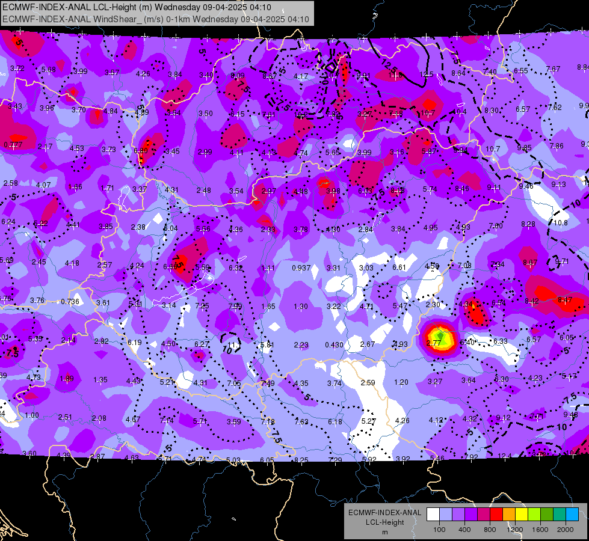Image resolution: width=589 pixels, height=541 pixels.
Task: Click the wind shear value '8.25'
Action: pyautogui.click(x=301, y=460)
